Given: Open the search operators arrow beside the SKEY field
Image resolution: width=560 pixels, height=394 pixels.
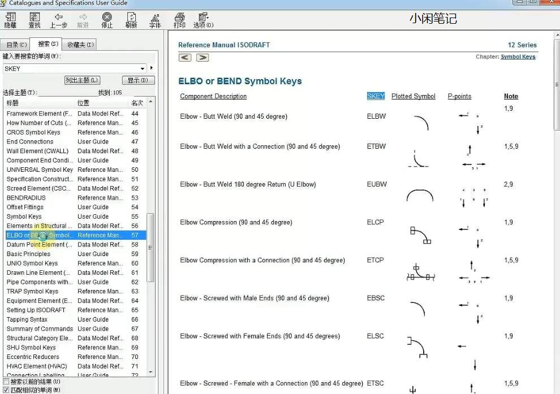Looking at the screenshot, I should tap(152, 68).
